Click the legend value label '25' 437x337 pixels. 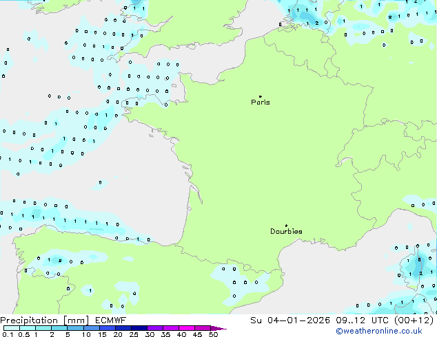(134, 334)
